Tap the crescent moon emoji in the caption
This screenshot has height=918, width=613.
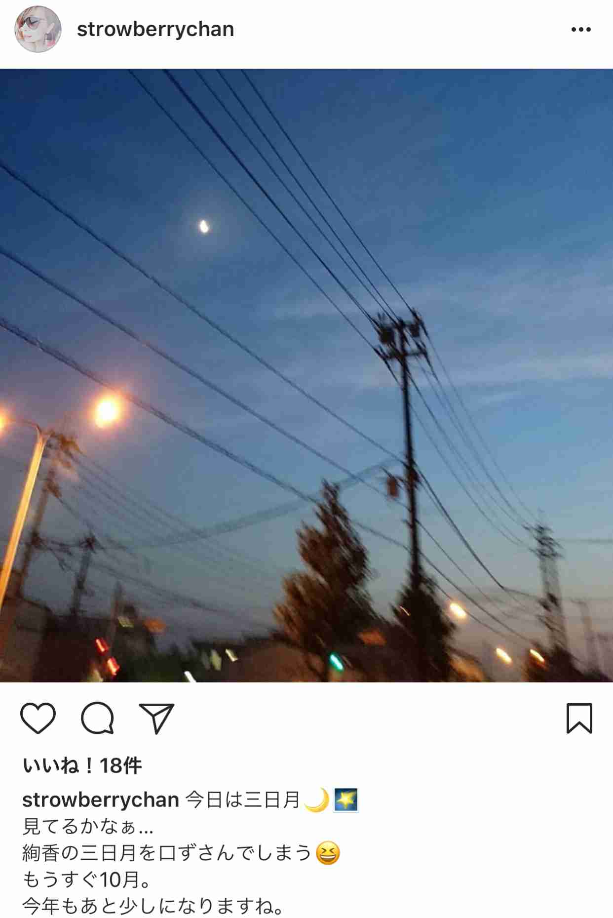point(317,800)
